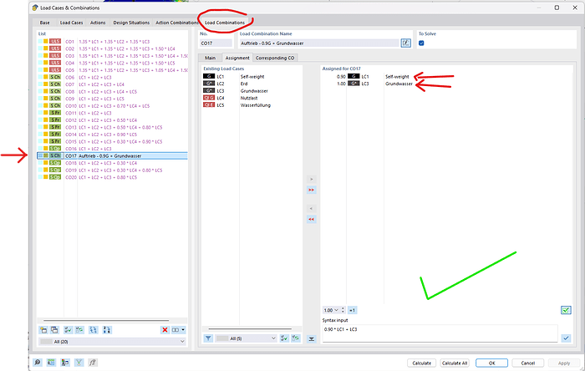This screenshot has width=585, height=371.
Task: Click the edit name icon beside combination name
Action: click(x=406, y=43)
